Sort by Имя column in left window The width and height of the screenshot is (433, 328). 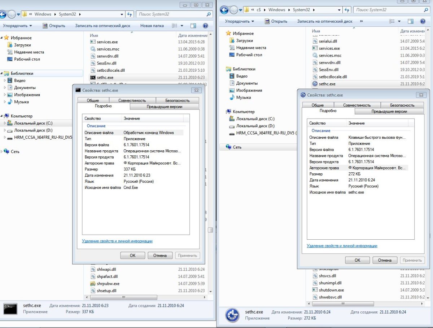point(94,36)
